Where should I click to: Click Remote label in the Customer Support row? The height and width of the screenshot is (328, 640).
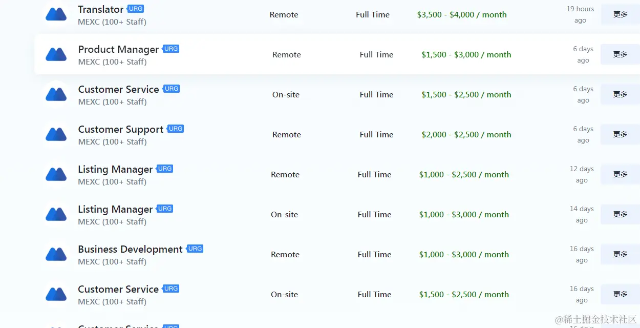click(286, 135)
